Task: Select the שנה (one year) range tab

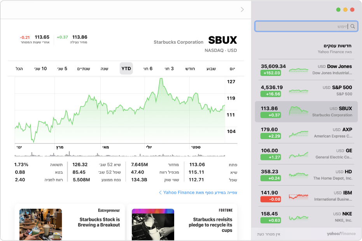Action: click(104, 69)
